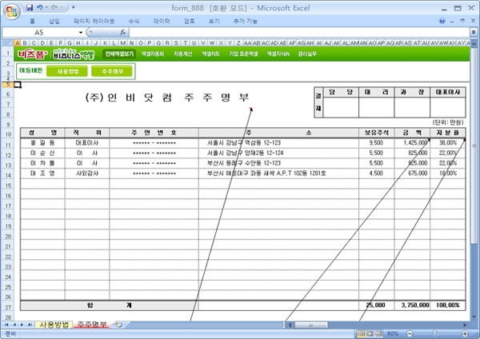
Task: Open the 기업 표준엑셀 banner link
Action: (x=243, y=54)
